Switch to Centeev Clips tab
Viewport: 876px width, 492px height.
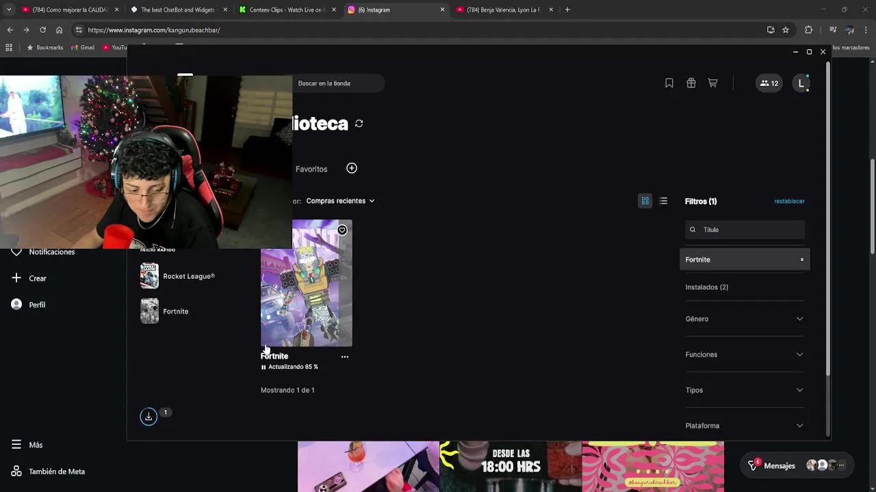[286, 10]
